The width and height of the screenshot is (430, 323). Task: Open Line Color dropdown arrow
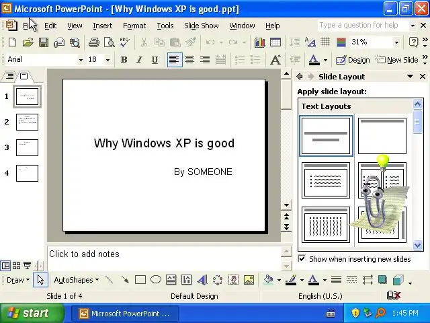302,280
